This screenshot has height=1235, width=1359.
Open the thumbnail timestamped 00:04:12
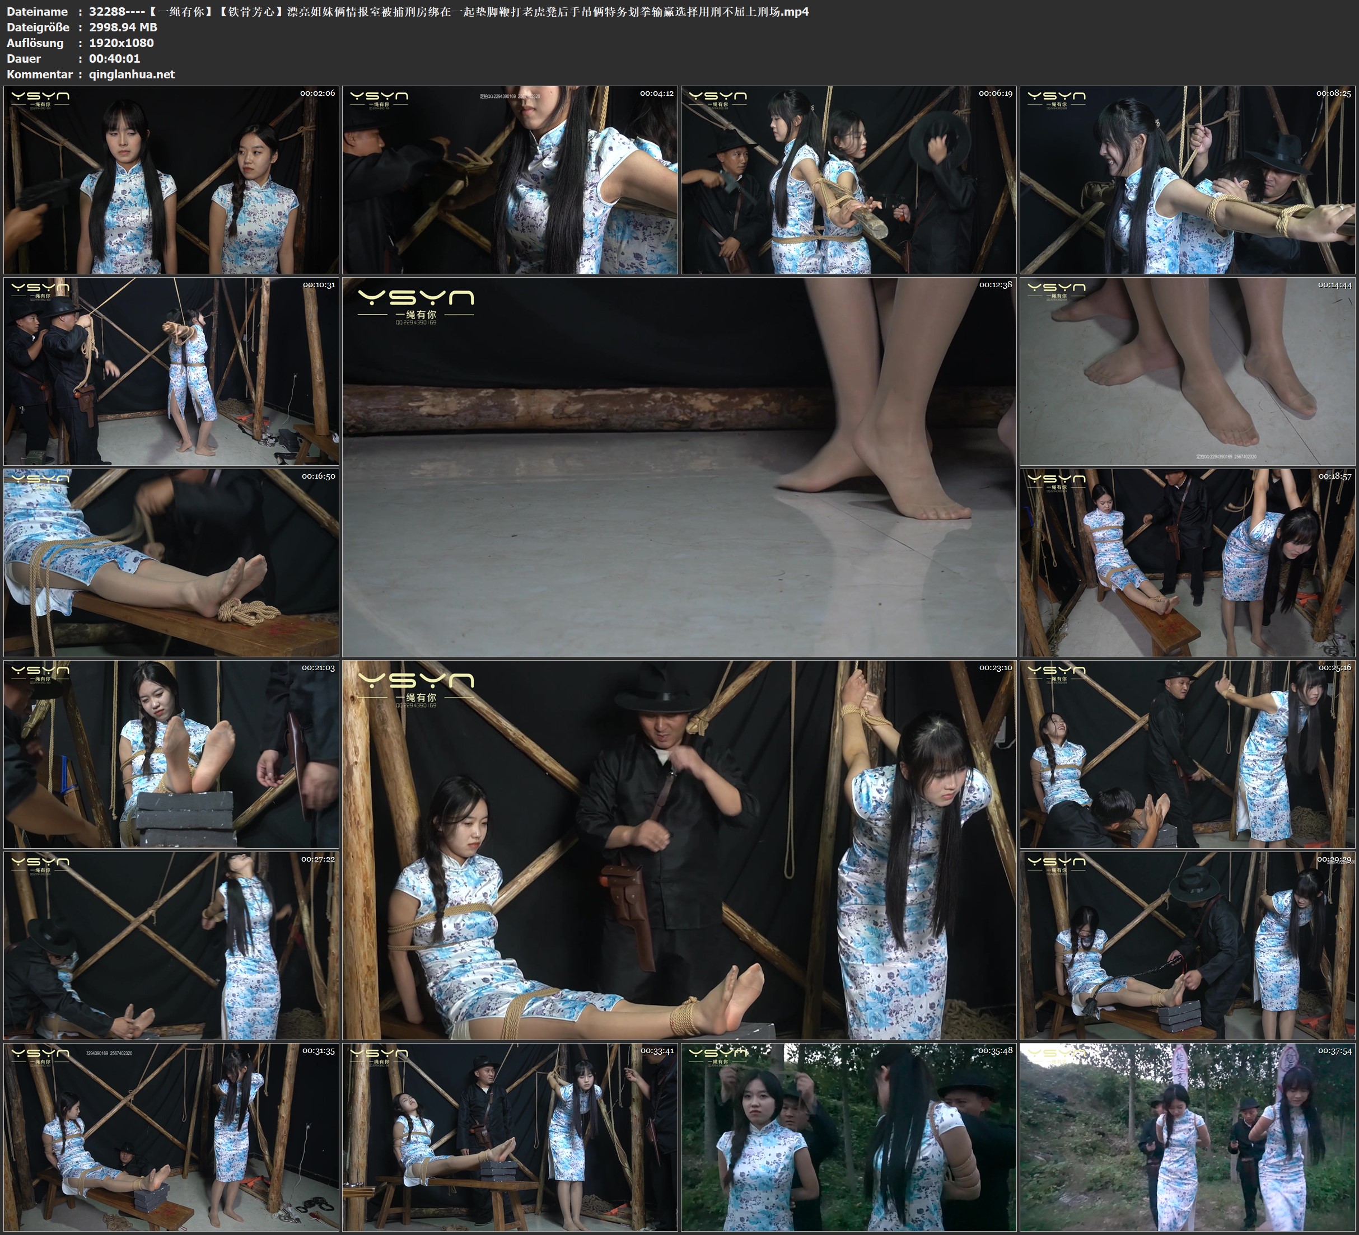[510, 179]
